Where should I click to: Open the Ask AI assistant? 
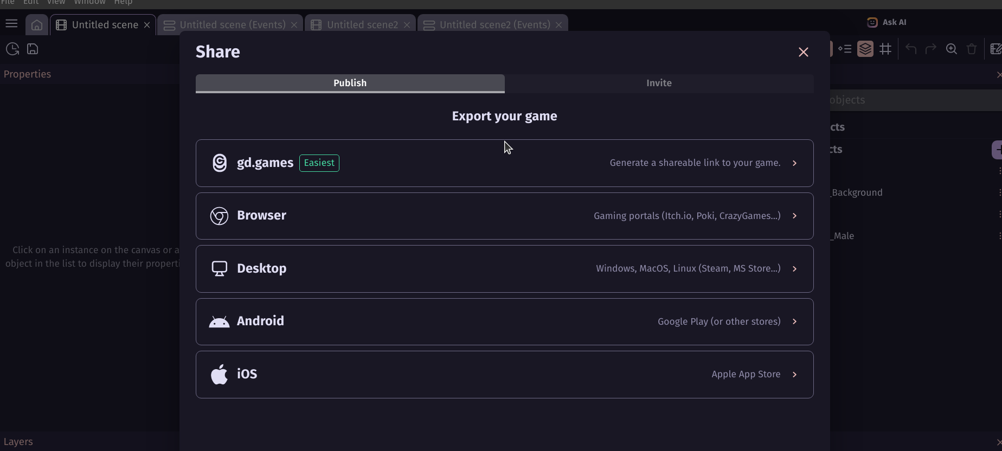tap(887, 22)
